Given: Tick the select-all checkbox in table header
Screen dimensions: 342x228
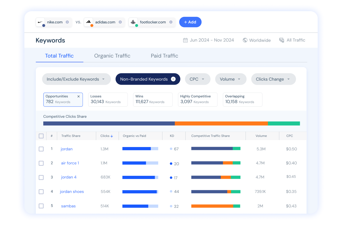Looking at the screenshot, I should point(41,136).
